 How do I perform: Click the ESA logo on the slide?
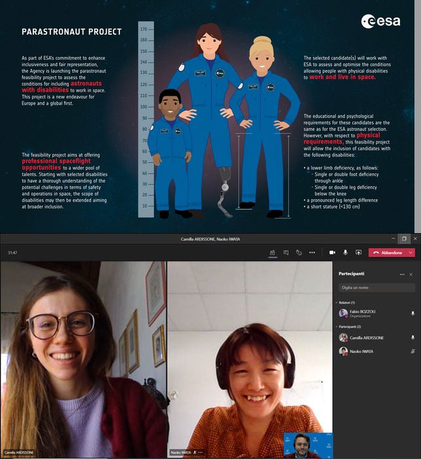pyautogui.click(x=380, y=21)
